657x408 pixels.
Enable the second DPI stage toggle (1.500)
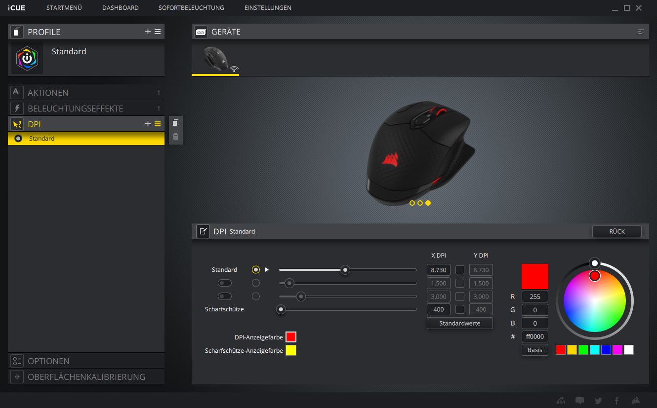click(225, 283)
